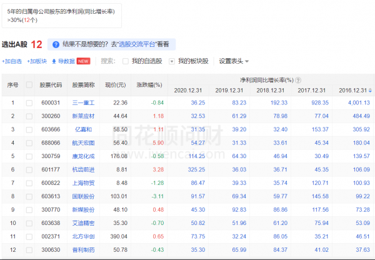Screen dimensions: 375x260
Task: Open the 我的板块股 dropdown box
Action: pos(172,61)
